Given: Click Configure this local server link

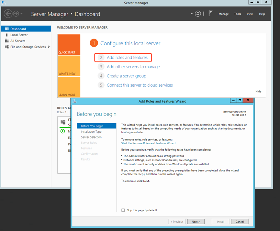Looking at the screenshot, I should point(130,43).
